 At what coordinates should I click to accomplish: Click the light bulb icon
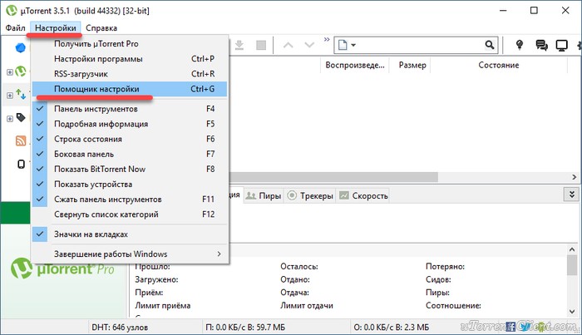520,45
